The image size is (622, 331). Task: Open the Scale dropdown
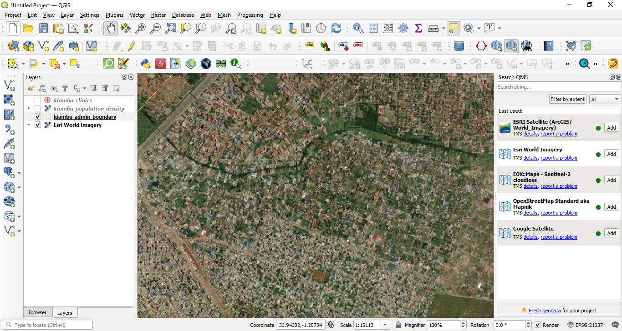click(x=386, y=325)
